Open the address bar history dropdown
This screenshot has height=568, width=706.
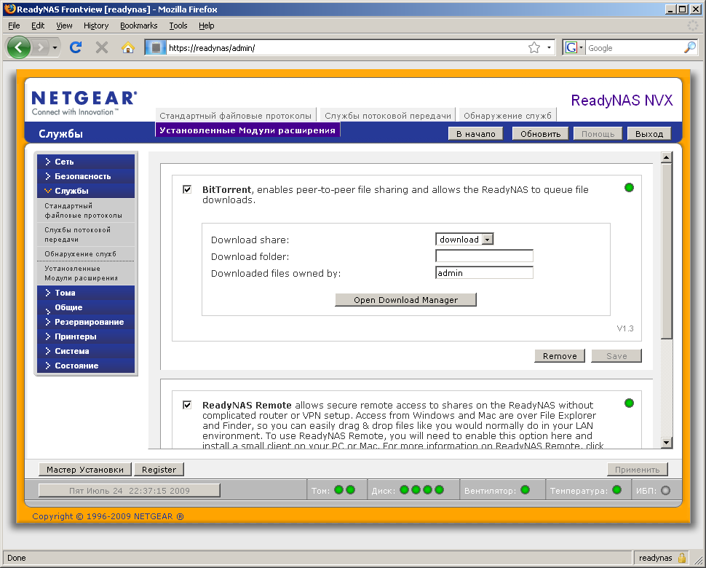549,47
